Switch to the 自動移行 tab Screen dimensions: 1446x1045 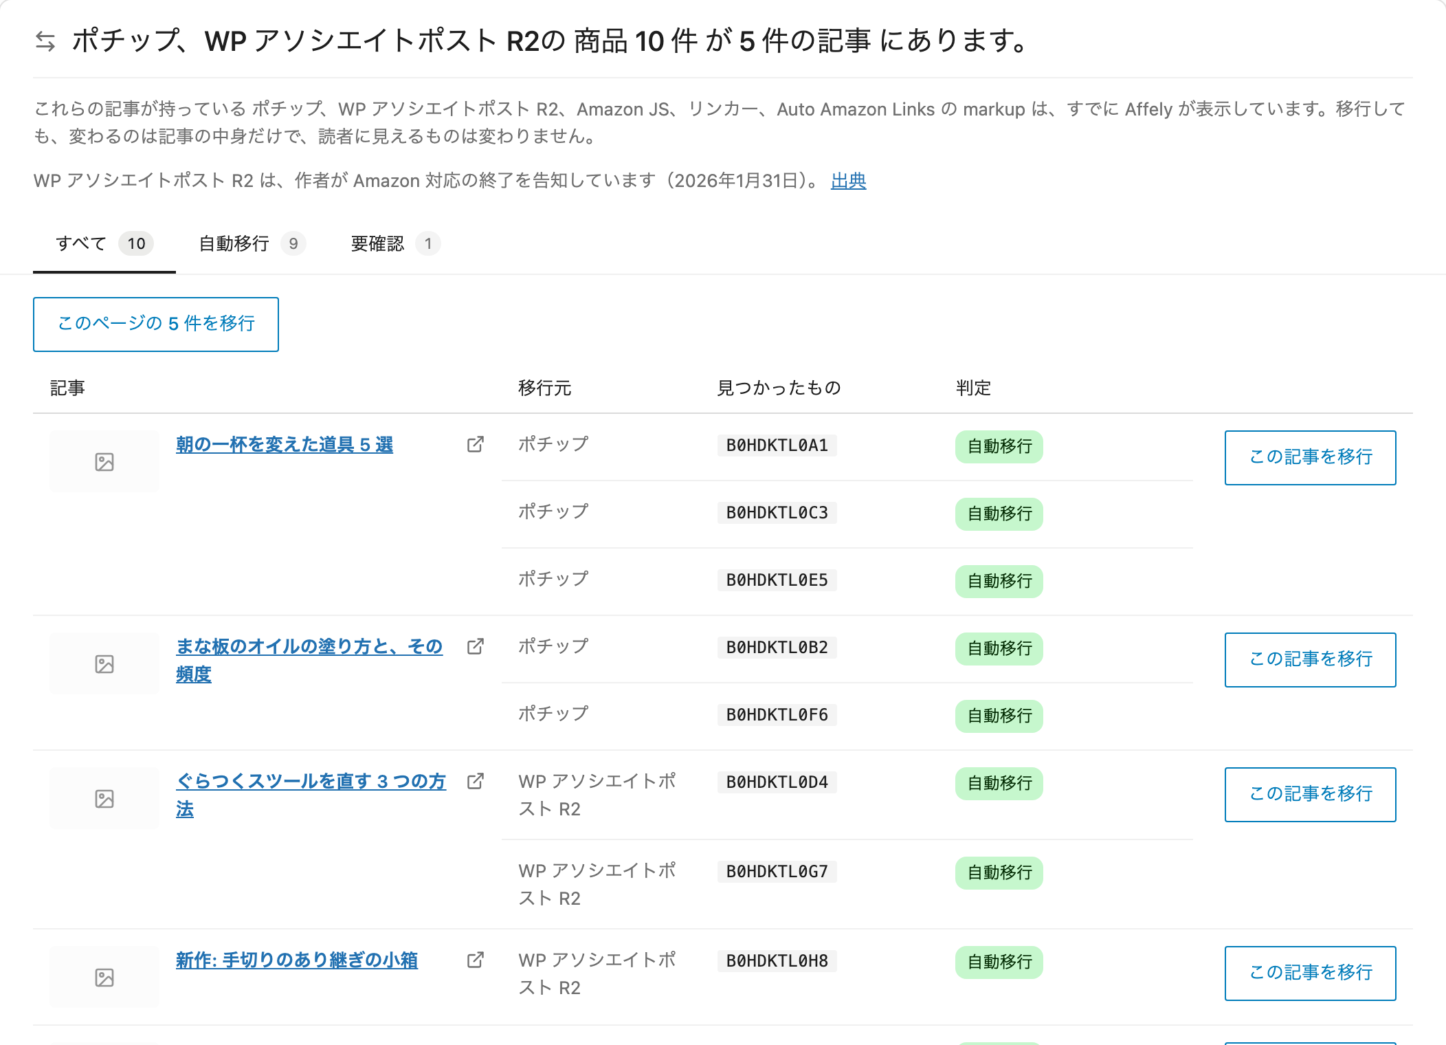[x=252, y=243]
